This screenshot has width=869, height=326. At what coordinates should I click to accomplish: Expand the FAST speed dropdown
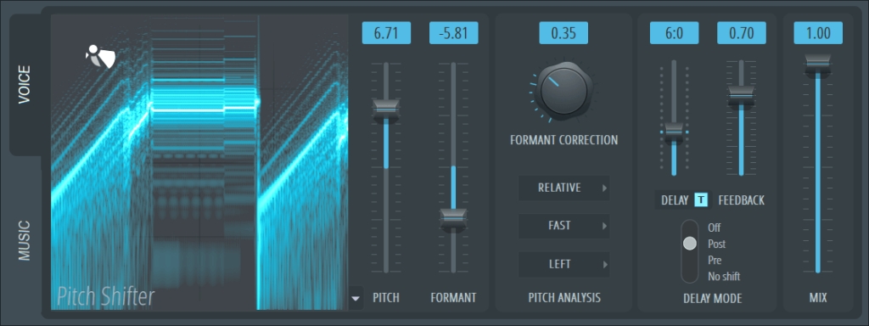563,226
